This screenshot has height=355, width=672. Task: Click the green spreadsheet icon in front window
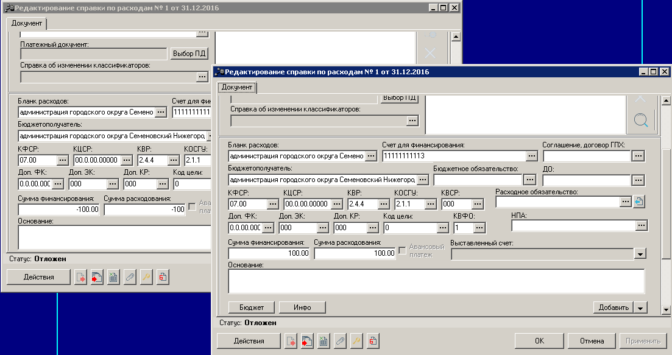pyautogui.click(x=324, y=342)
